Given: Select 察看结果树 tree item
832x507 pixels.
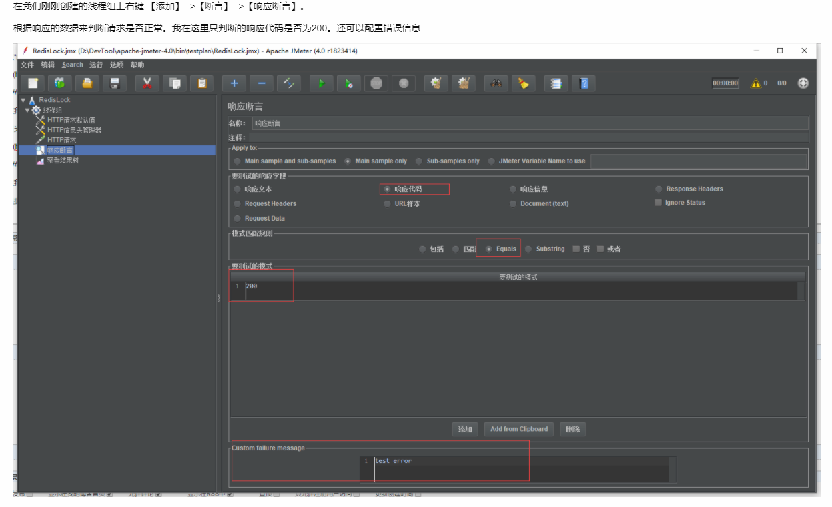Looking at the screenshot, I should point(63,160).
